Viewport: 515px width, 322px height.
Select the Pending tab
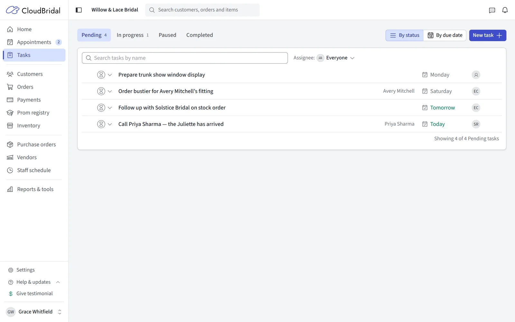pyautogui.click(x=94, y=35)
